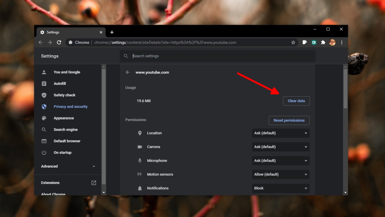Click the Autofill clipboard icon
This screenshot has height=217, width=385.
point(44,83)
